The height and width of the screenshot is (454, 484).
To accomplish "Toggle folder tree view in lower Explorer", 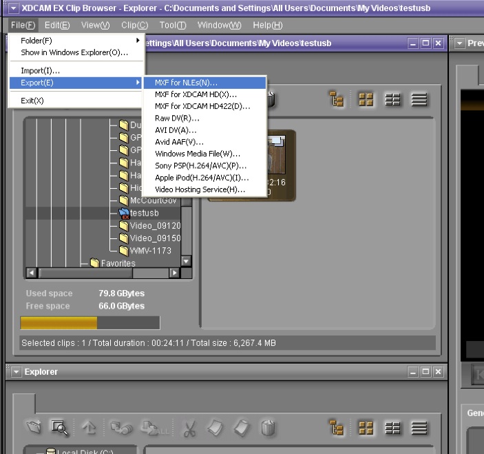I will [x=337, y=428].
